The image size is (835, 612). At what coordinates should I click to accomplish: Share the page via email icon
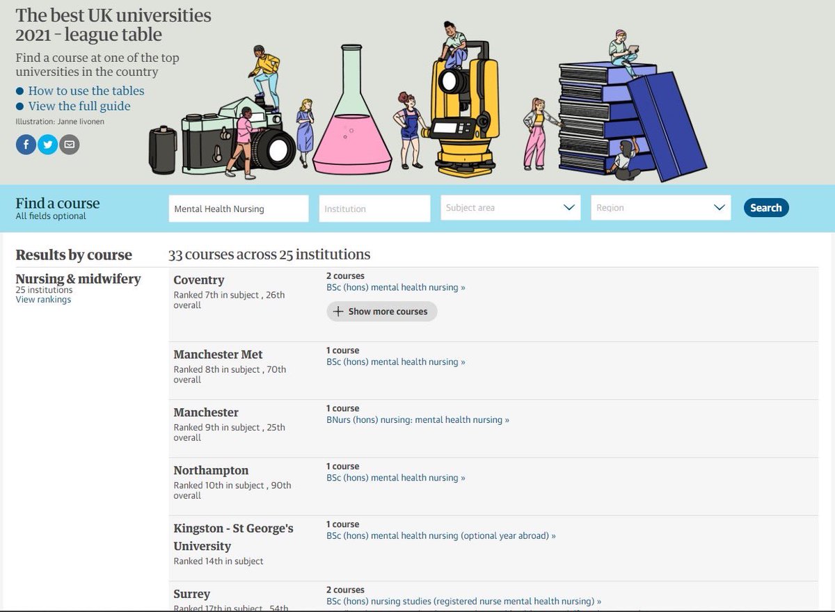tap(69, 145)
